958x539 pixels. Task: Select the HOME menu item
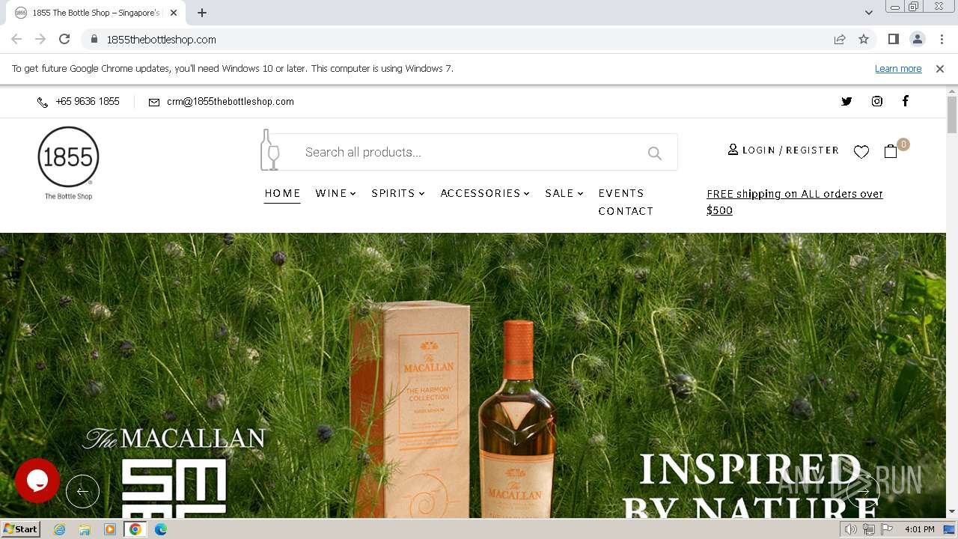282,193
